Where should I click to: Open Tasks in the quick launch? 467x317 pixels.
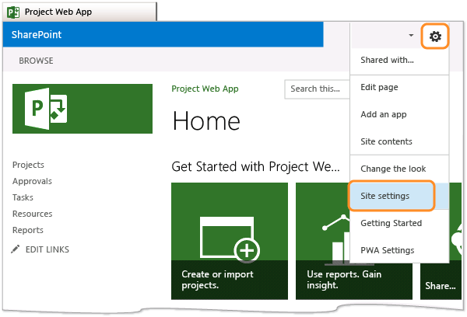(x=23, y=197)
